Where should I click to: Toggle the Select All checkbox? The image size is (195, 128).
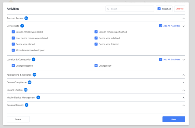pos(159,9)
